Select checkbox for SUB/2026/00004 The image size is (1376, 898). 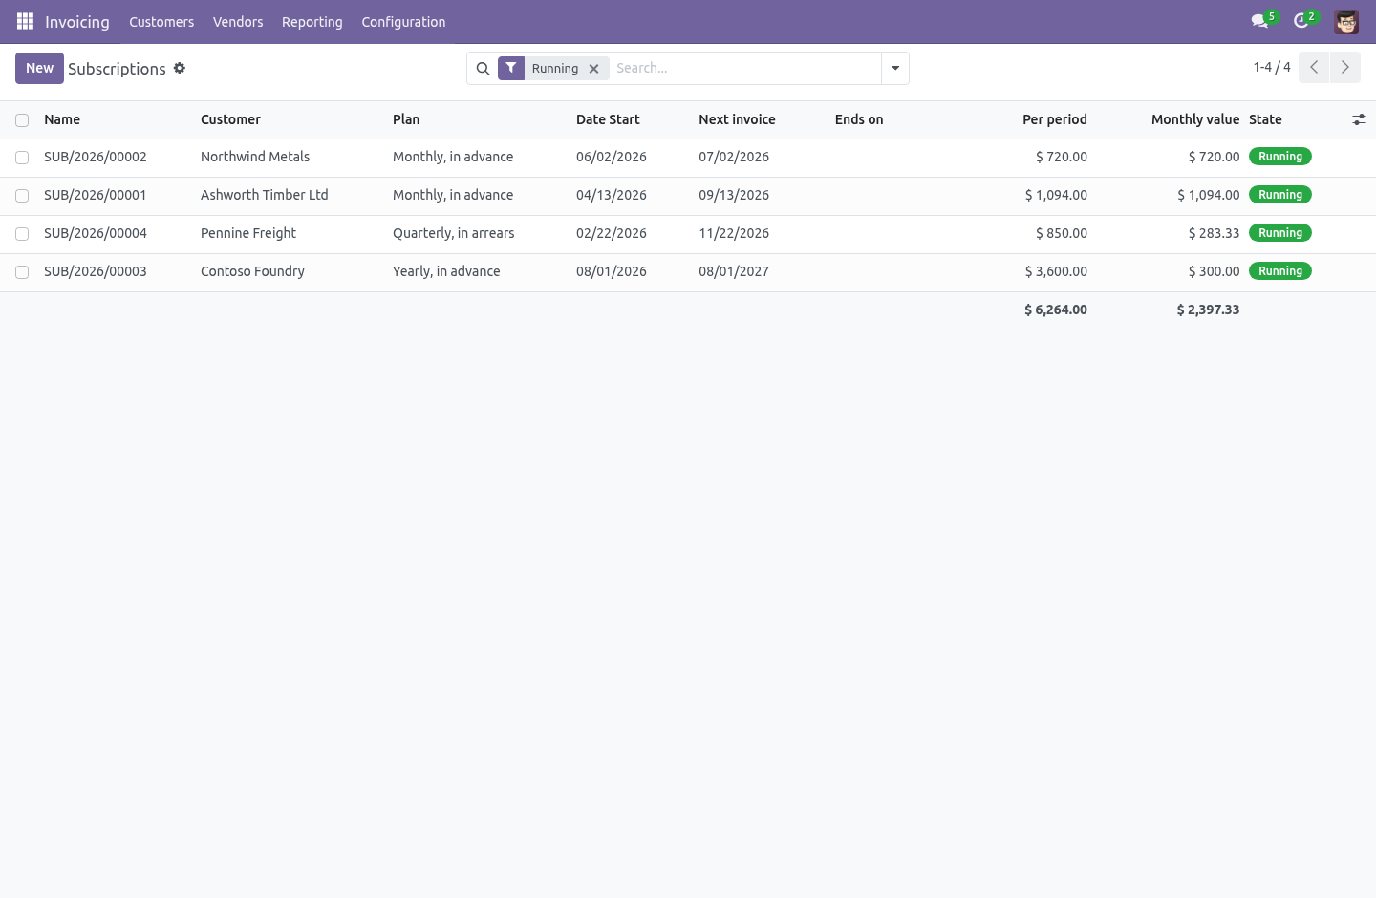point(22,234)
